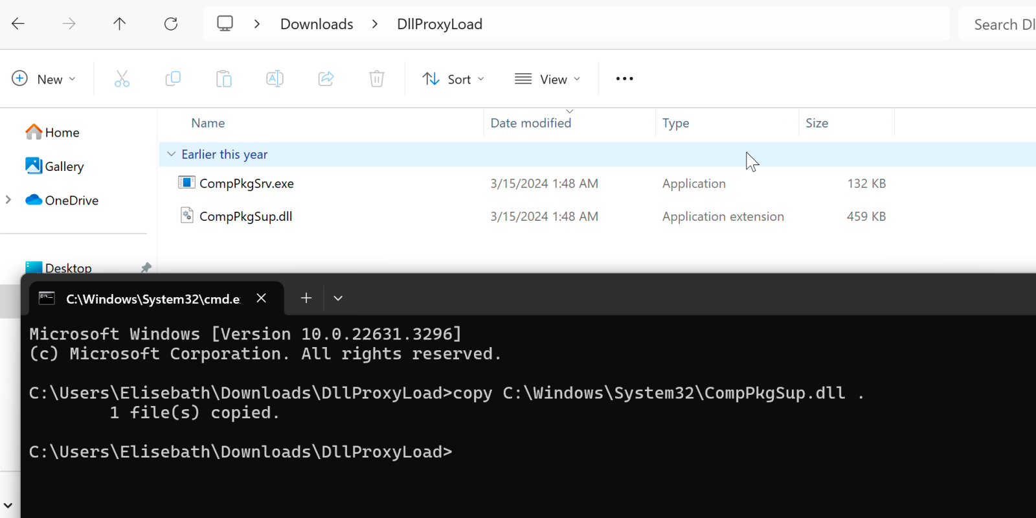Click the Rename icon in toolbar
Screen dimensions: 1036x518
coord(275,79)
